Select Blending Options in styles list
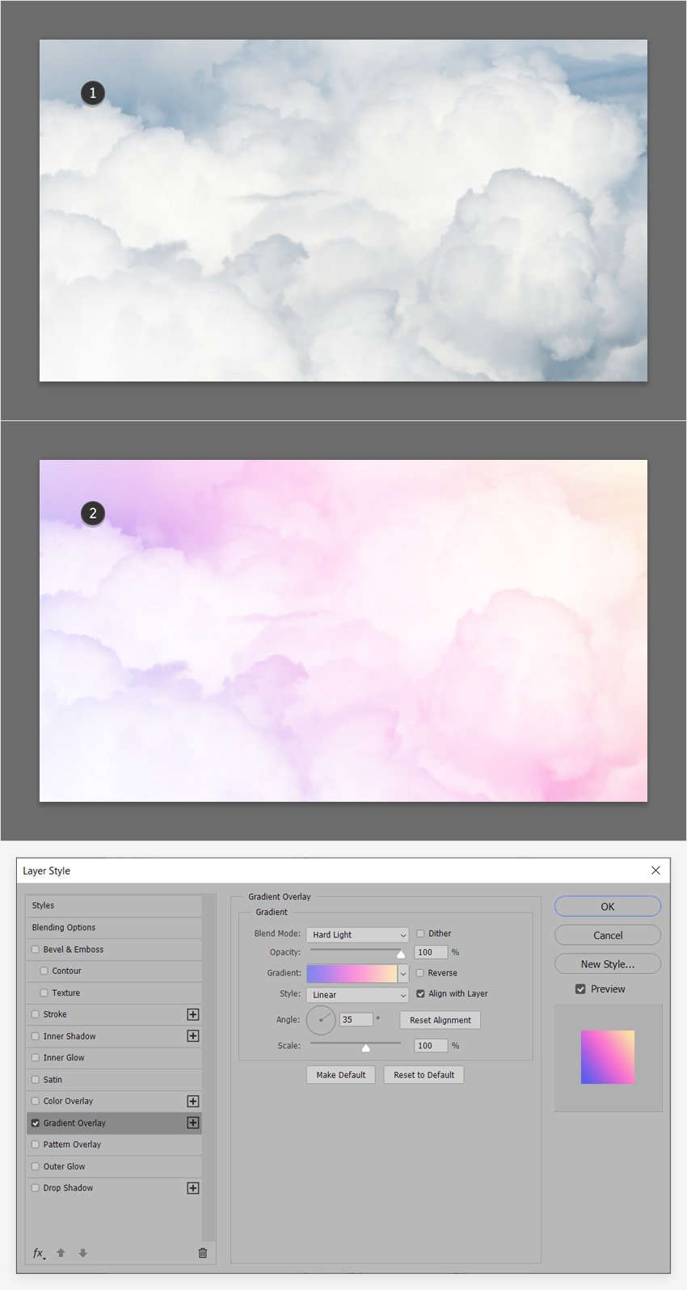 (114, 928)
